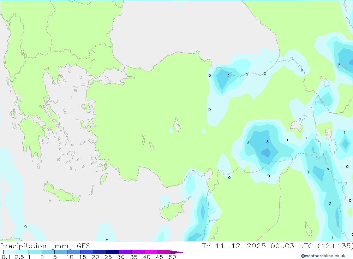Click the 'GFS' model label

(x=84, y=246)
